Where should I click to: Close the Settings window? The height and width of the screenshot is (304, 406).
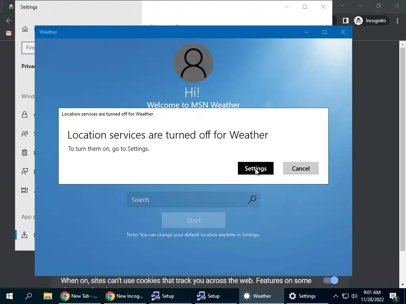(323, 7)
